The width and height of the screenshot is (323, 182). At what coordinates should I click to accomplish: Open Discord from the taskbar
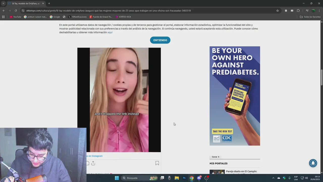[199, 178]
